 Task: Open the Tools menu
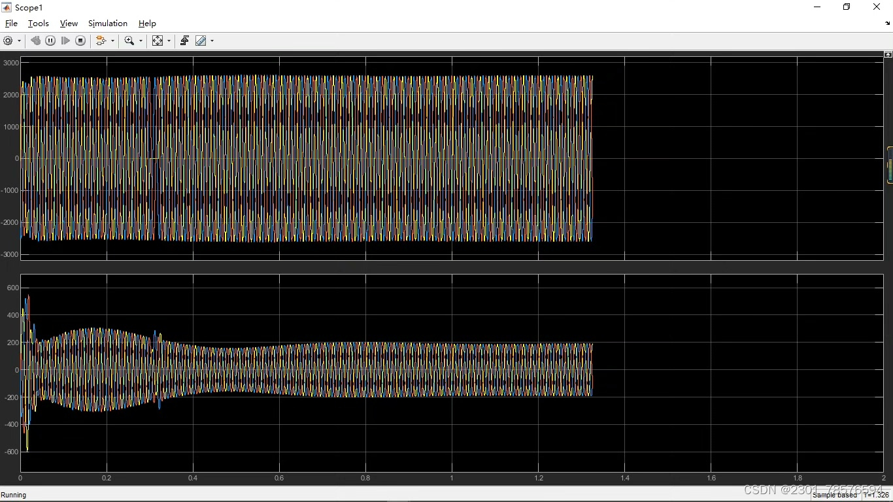pyautogui.click(x=38, y=24)
